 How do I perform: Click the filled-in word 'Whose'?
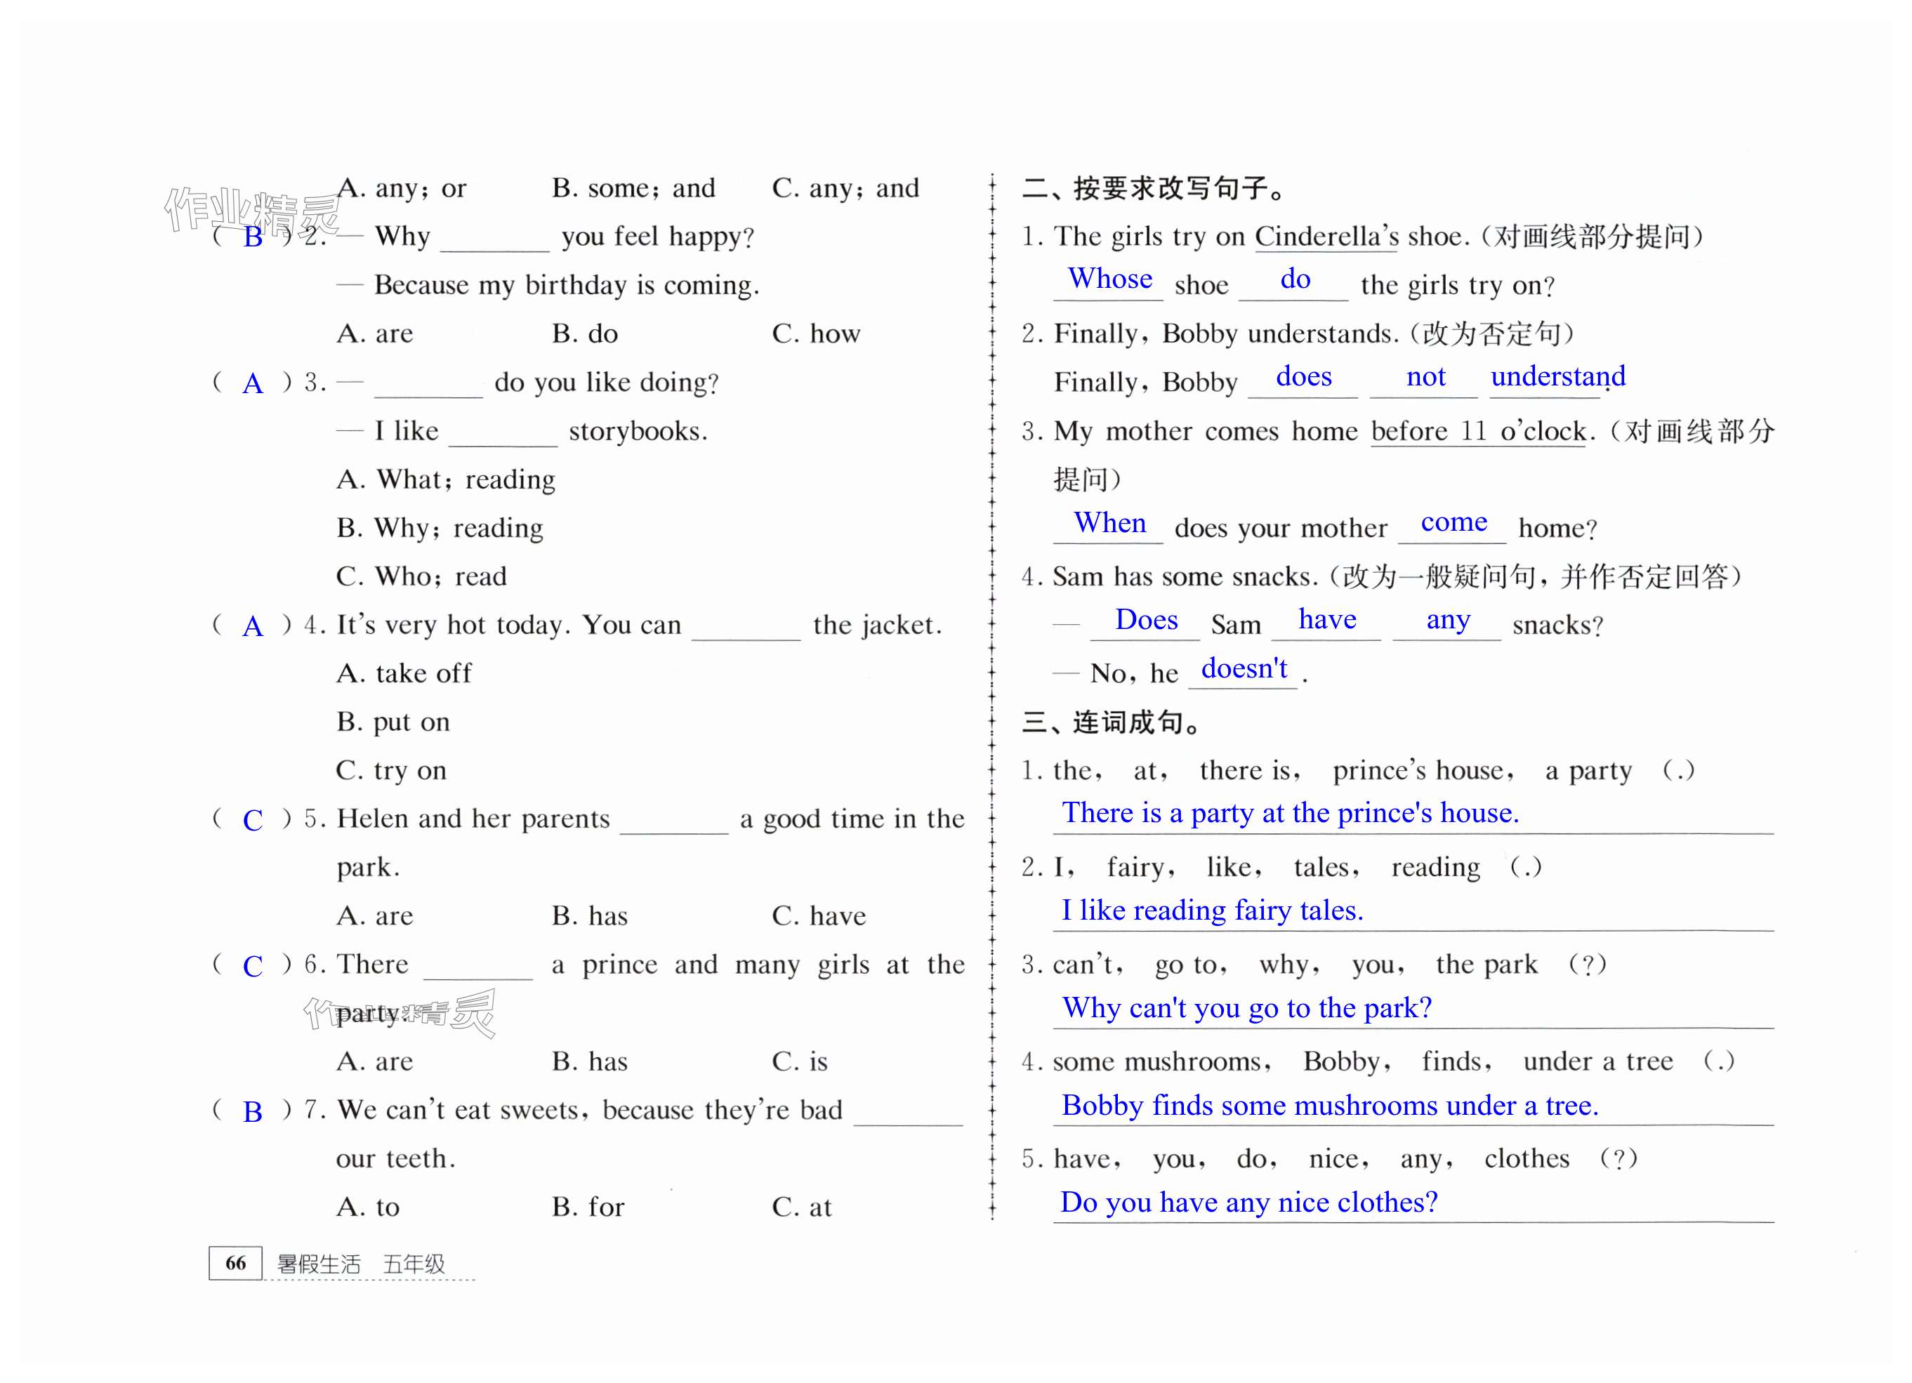[1109, 279]
